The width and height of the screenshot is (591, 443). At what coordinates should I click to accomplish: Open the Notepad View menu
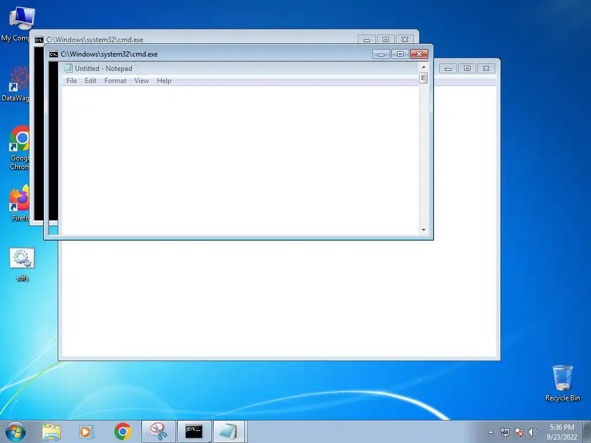pyautogui.click(x=142, y=81)
